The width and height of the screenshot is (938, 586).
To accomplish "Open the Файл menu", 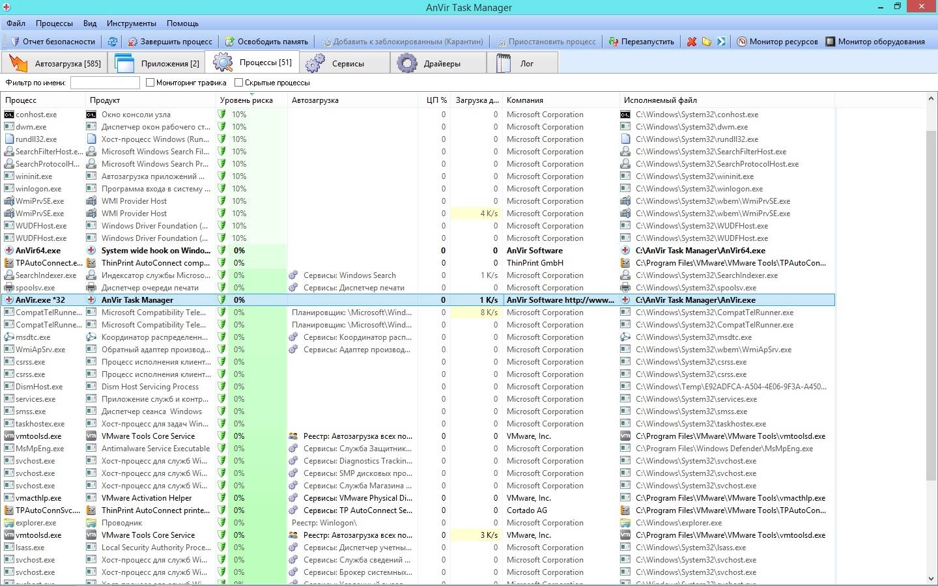I will click(x=16, y=23).
